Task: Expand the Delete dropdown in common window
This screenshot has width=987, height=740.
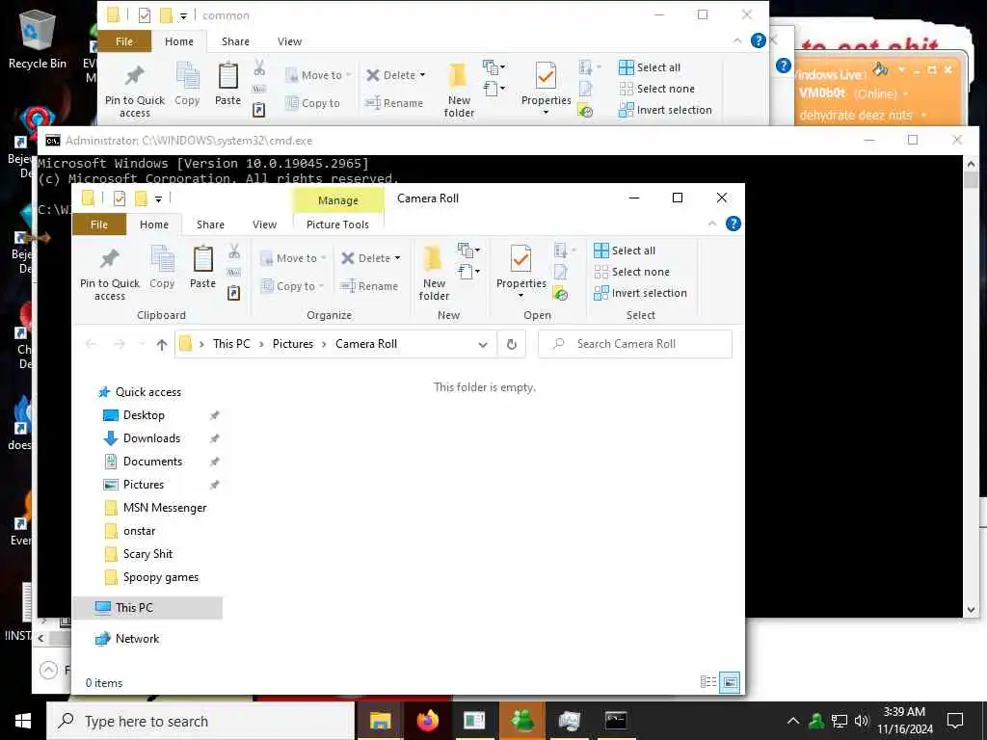Action: click(422, 75)
